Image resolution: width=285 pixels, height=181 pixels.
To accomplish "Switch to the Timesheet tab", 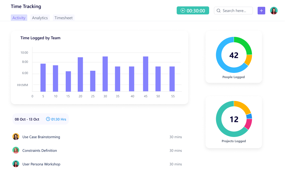I will (64, 18).
